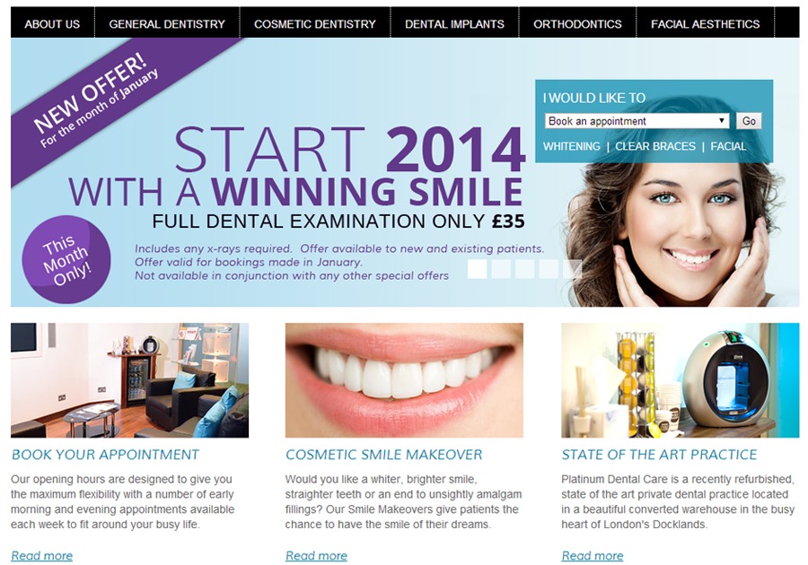Visit the Facial Aesthetics page

tap(705, 23)
